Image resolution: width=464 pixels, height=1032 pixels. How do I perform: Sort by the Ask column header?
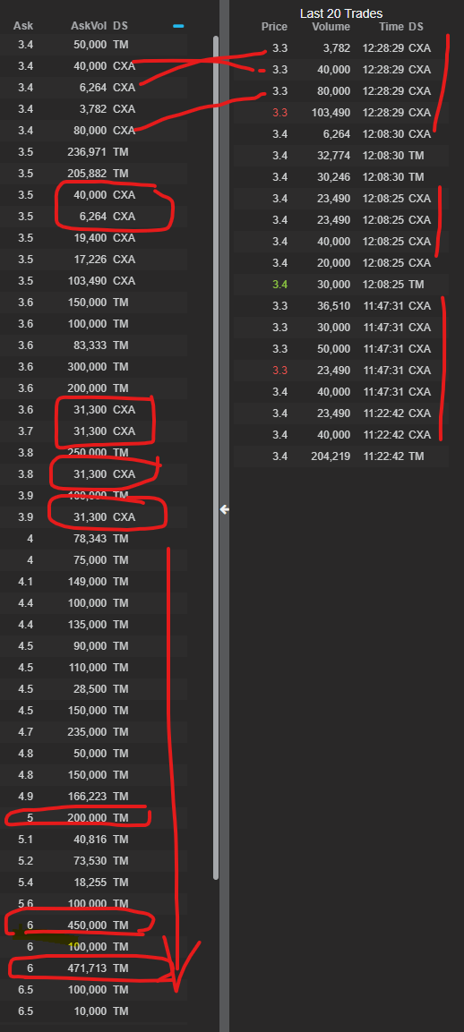coord(23,26)
